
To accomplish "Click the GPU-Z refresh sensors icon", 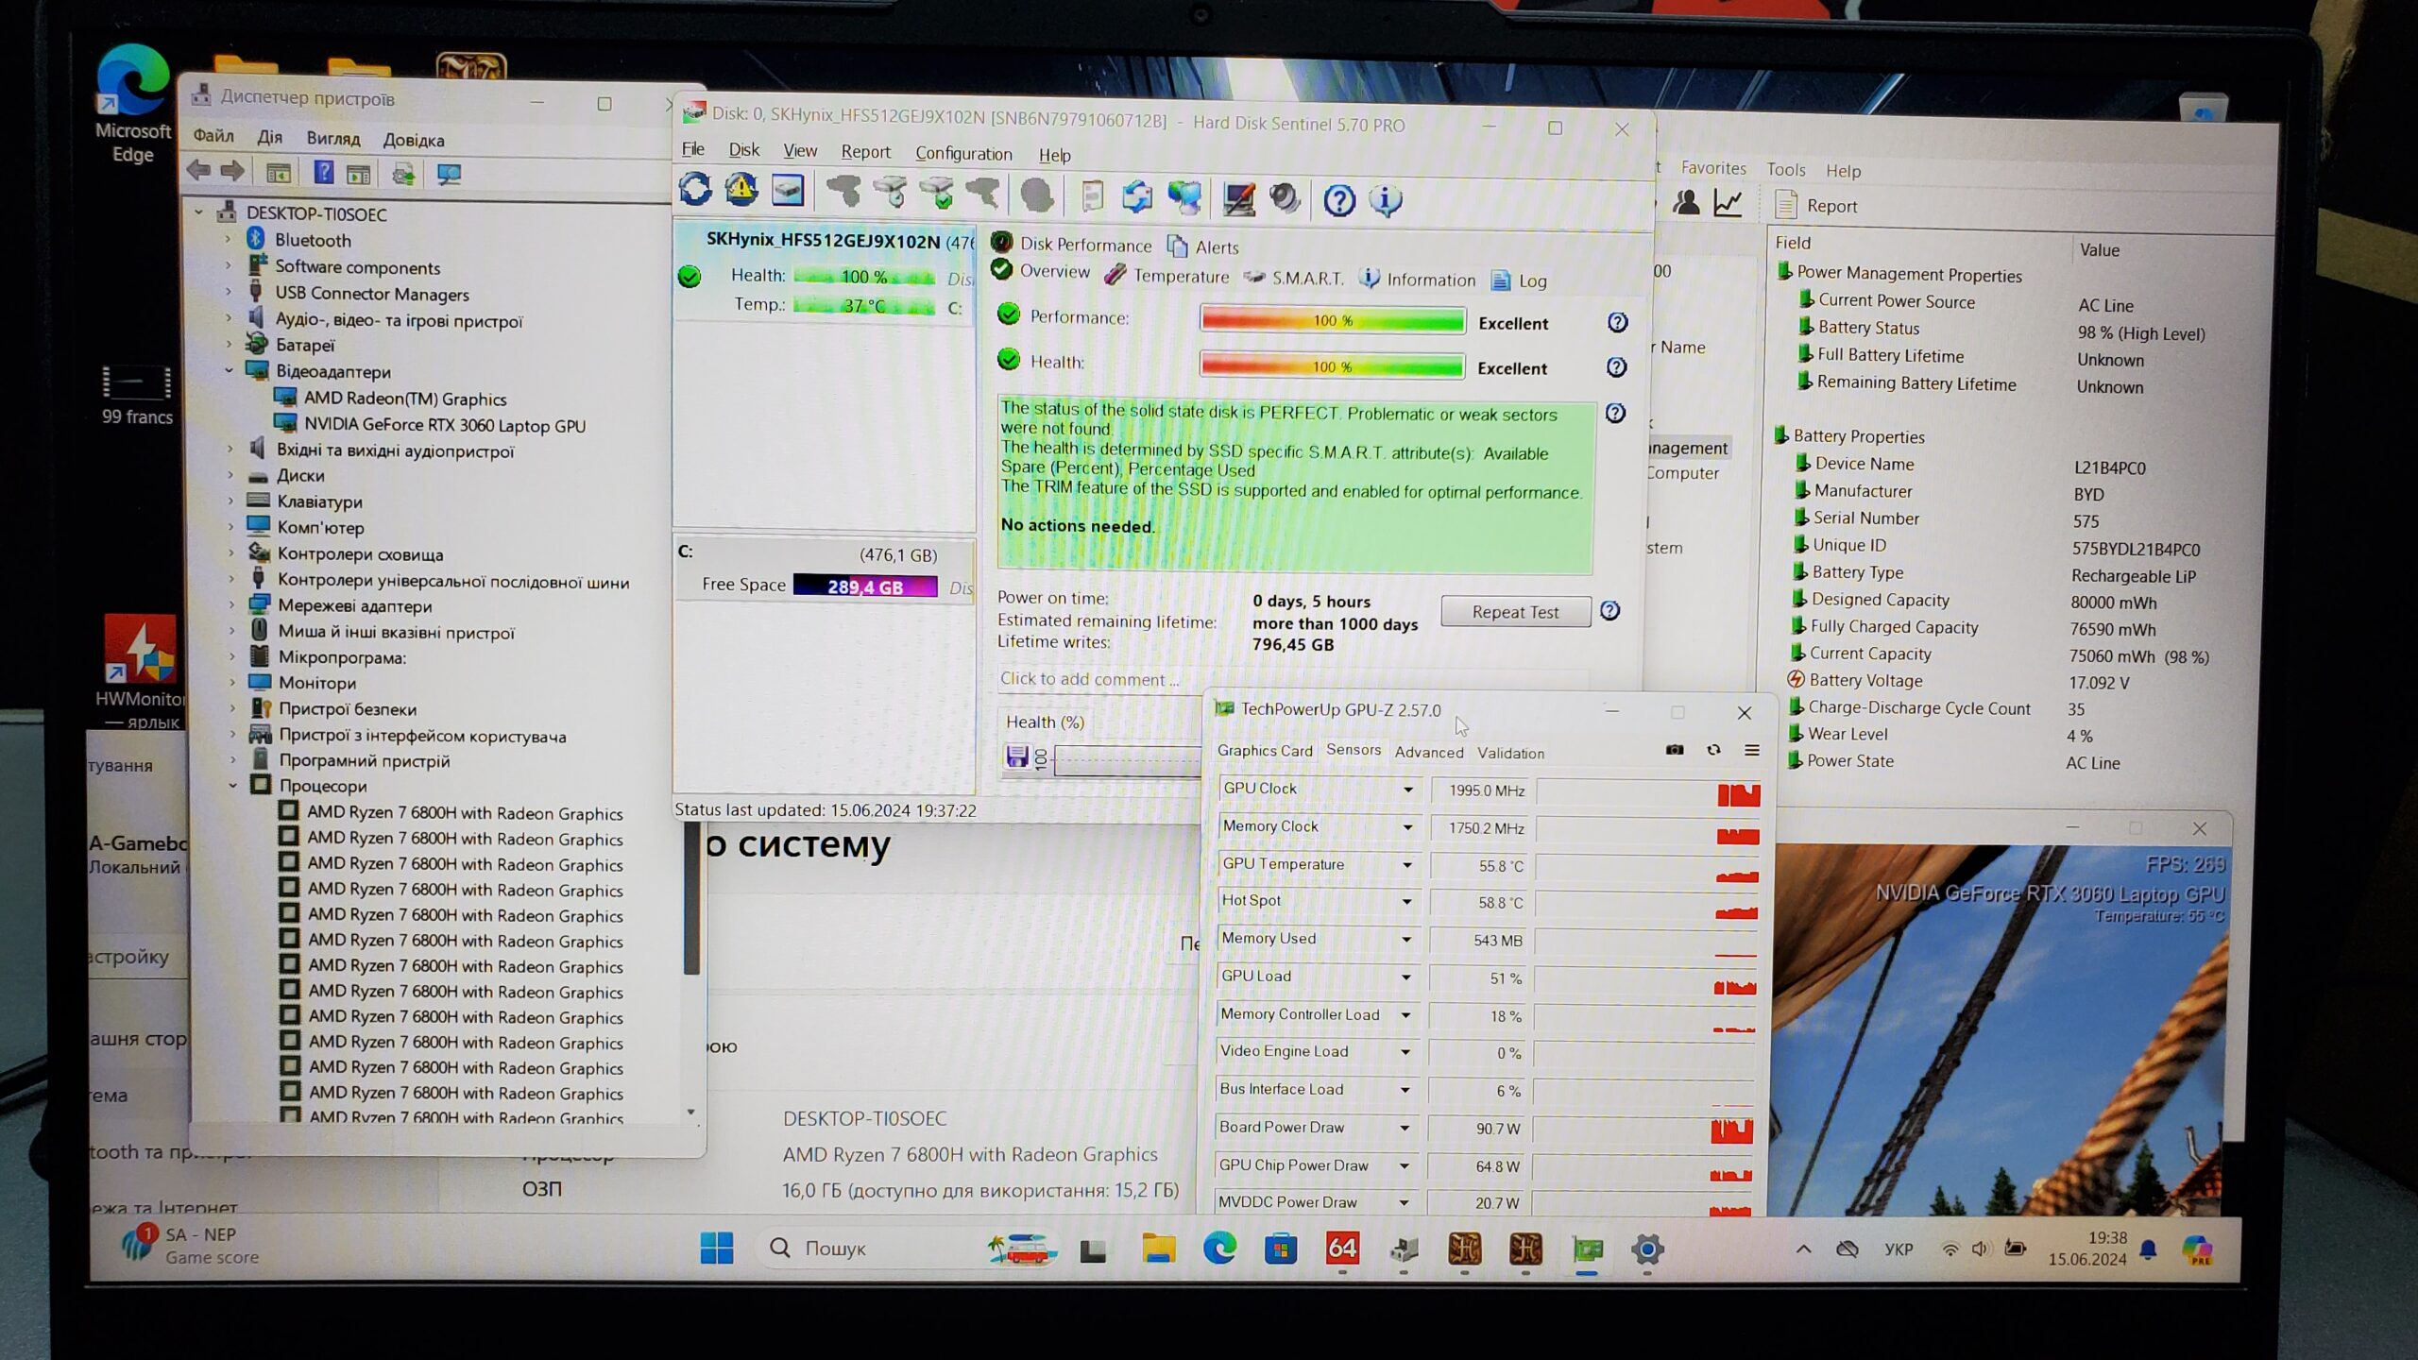I will (x=1713, y=750).
